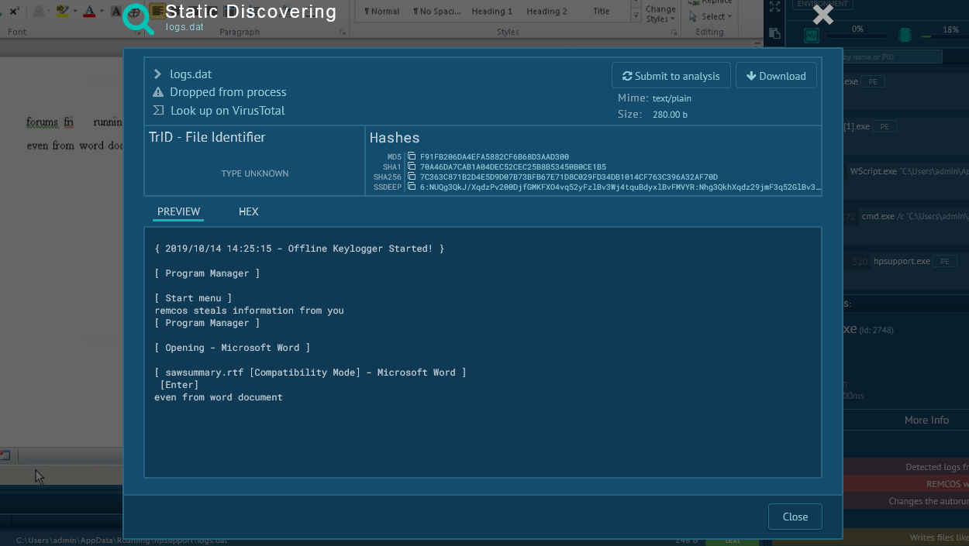
Task: Select the WScript.exe process entry
Action: [x=873, y=171]
